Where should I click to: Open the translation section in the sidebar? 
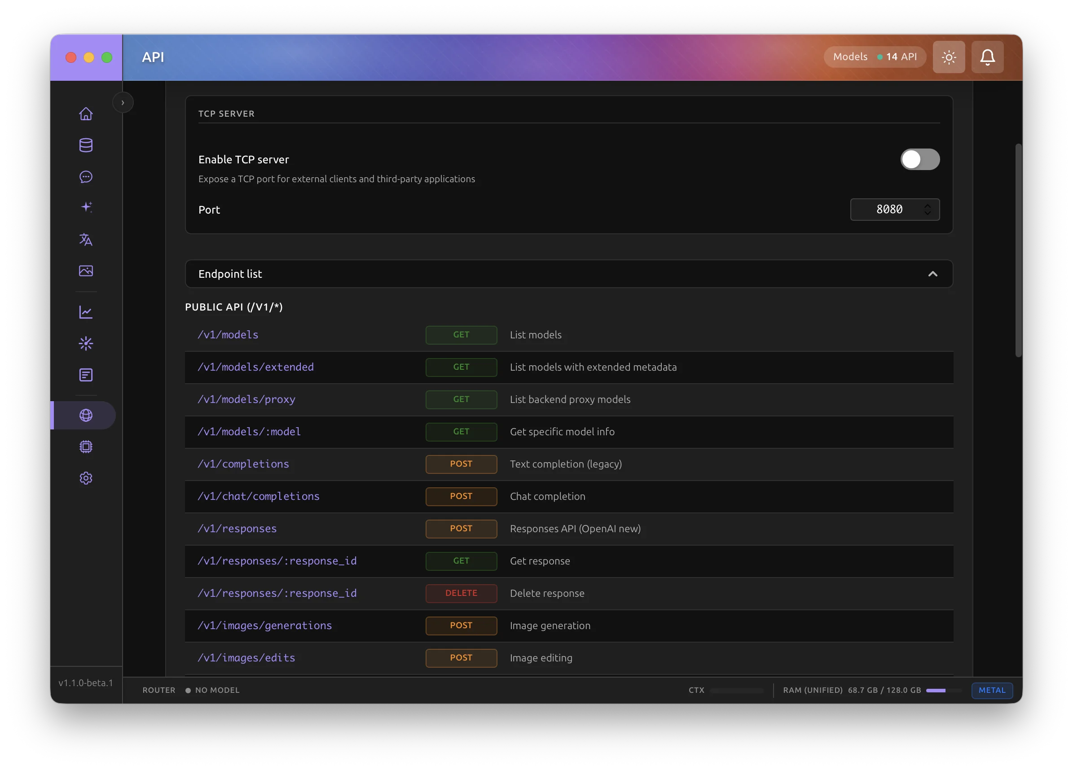[86, 240]
